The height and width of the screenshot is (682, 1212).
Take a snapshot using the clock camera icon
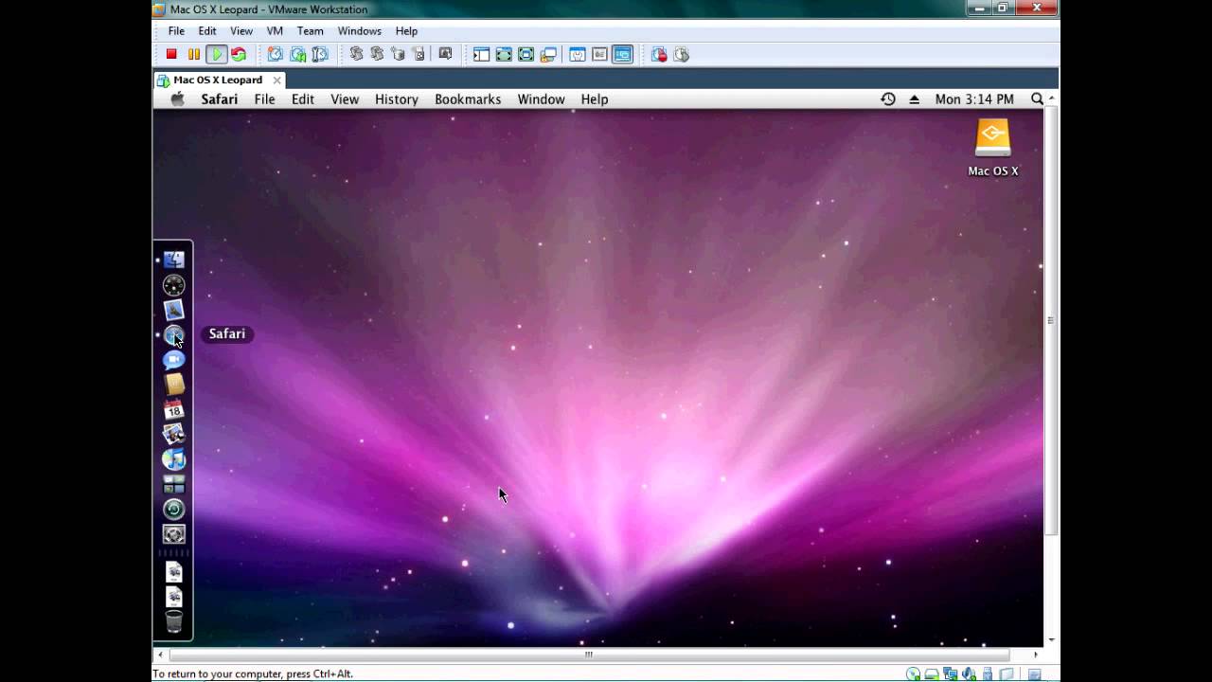click(275, 55)
